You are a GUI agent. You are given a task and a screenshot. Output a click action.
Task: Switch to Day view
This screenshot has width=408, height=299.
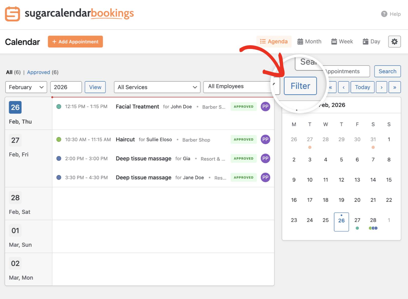pos(371,41)
